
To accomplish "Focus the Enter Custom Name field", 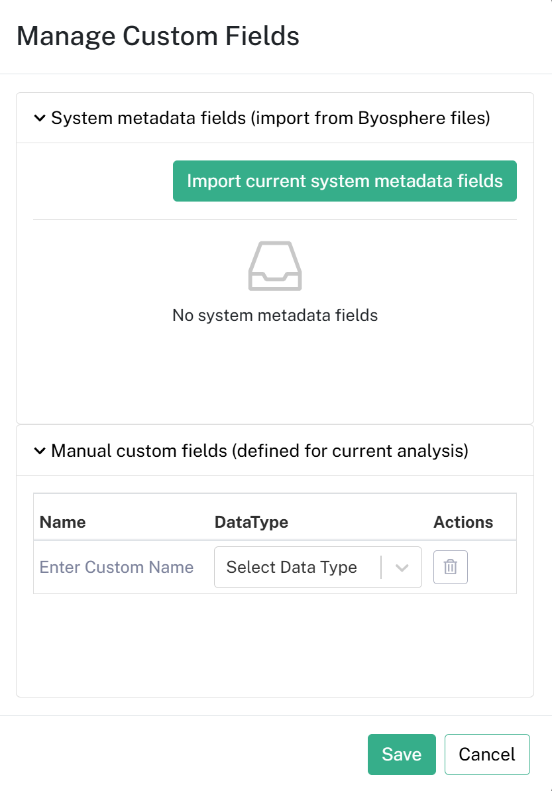I will point(117,567).
